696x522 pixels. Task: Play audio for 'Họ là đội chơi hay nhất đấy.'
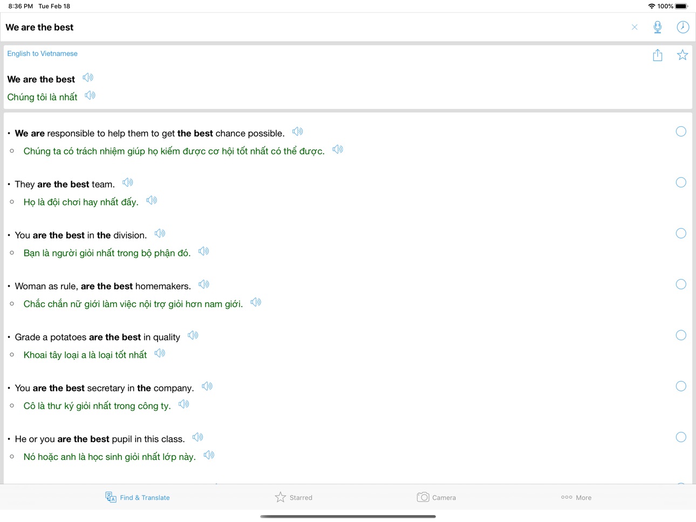tap(152, 200)
